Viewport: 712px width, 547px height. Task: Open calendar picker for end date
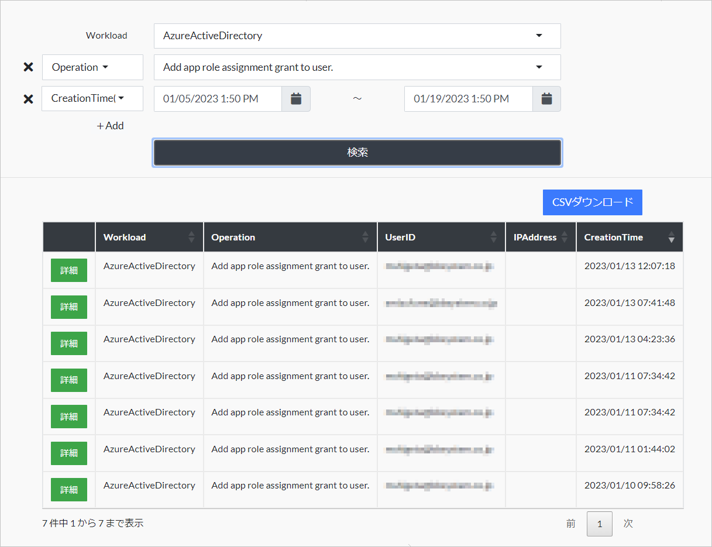(546, 99)
